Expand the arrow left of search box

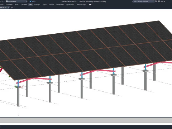[x=132, y=1]
